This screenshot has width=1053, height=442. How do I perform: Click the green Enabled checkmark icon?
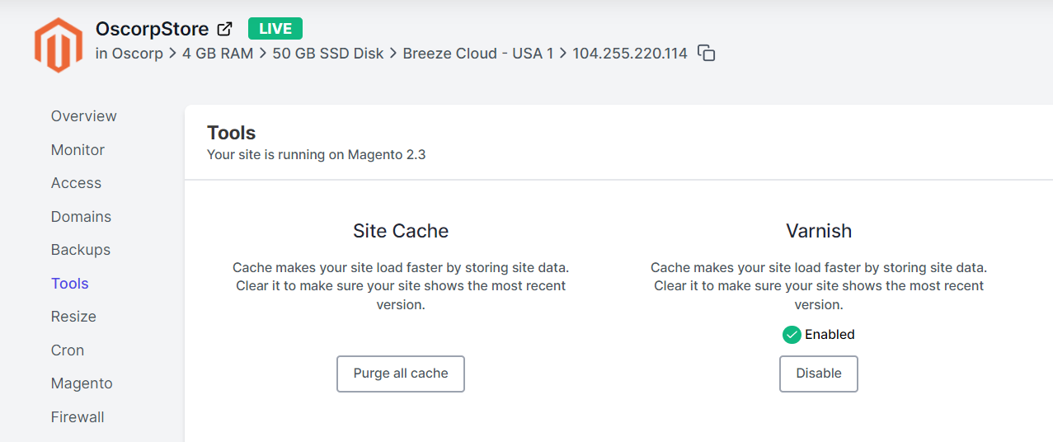[x=792, y=335]
